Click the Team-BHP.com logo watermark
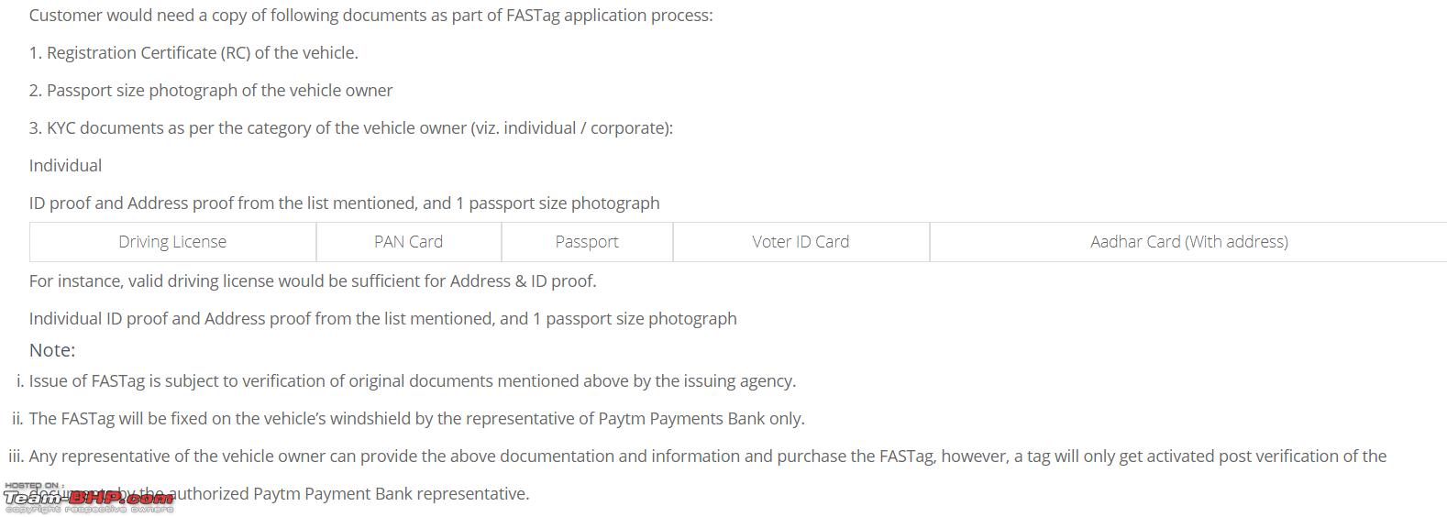Viewport: 1447px width, 517px height. [x=88, y=499]
